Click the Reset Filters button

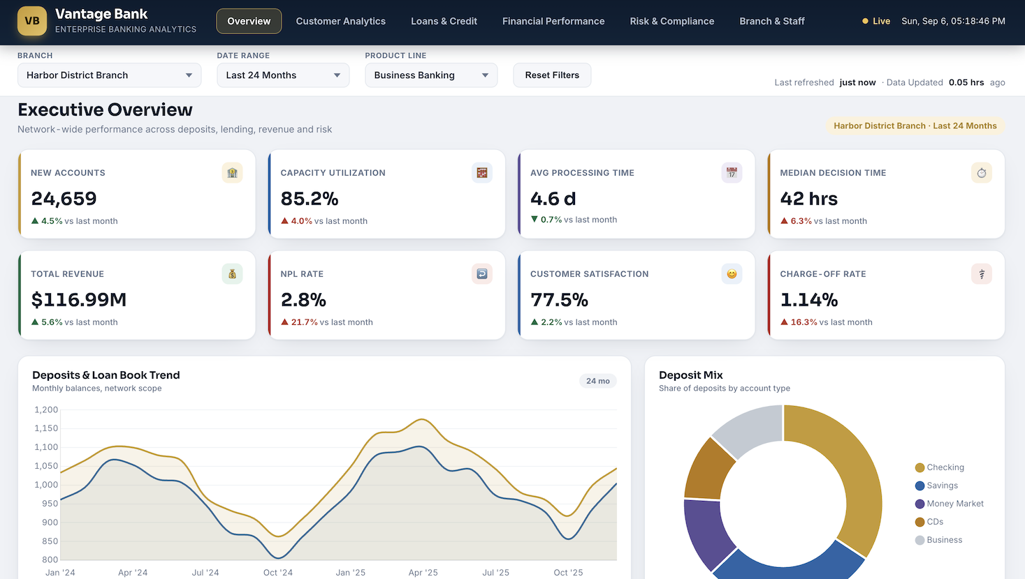coord(552,75)
